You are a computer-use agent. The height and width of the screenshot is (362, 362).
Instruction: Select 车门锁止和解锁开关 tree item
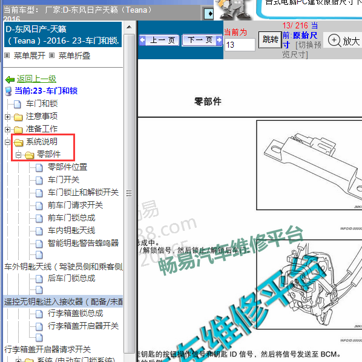[83, 192]
